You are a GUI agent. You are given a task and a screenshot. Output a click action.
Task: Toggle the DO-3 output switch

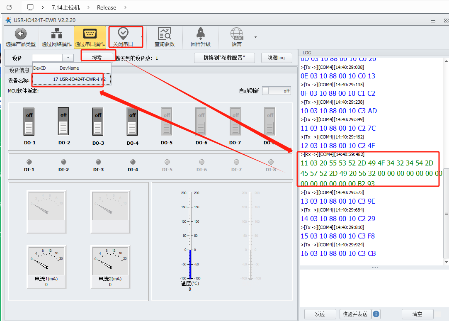[98, 121]
